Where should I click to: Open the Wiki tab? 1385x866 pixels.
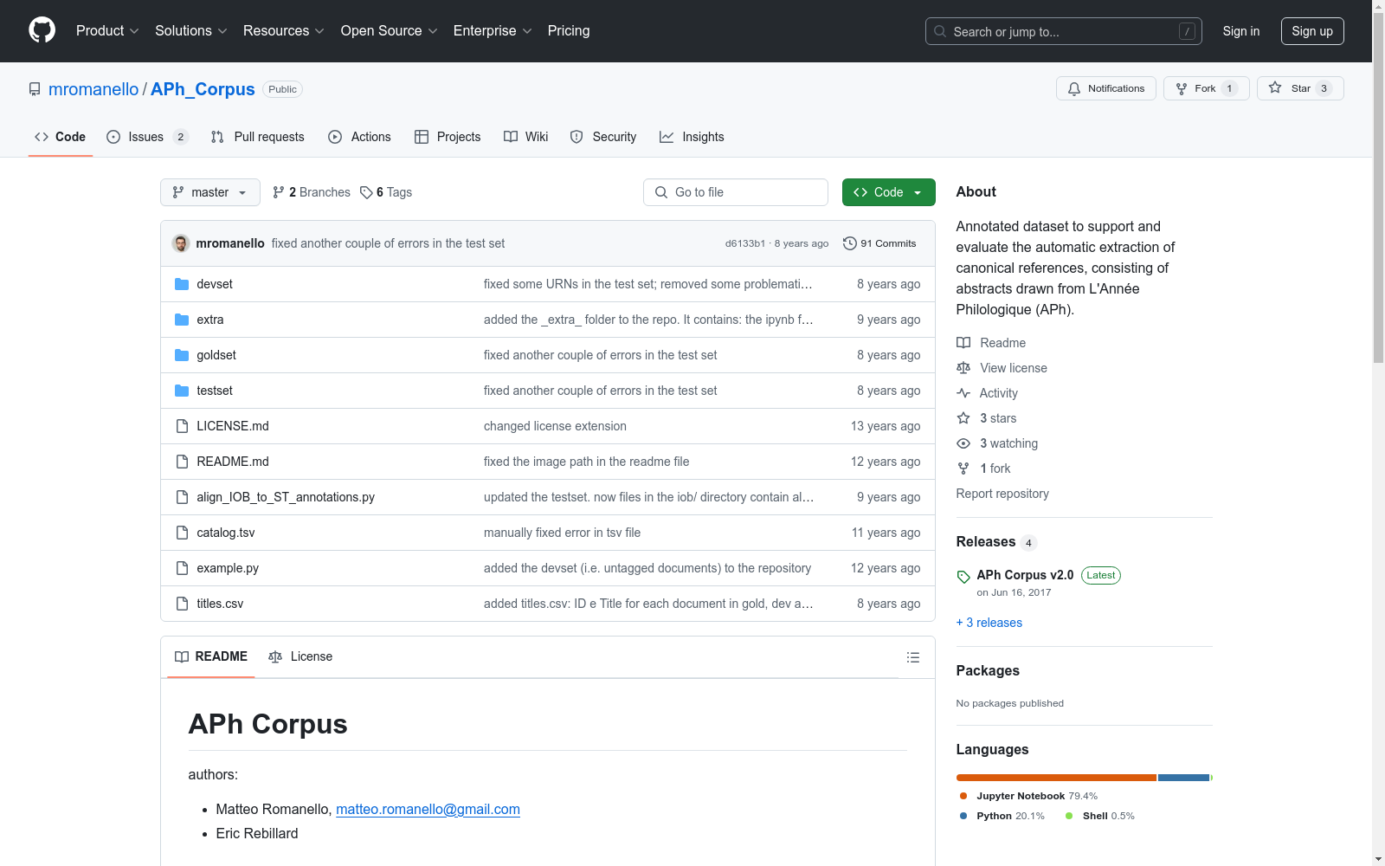pyautogui.click(x=526, y=137)
